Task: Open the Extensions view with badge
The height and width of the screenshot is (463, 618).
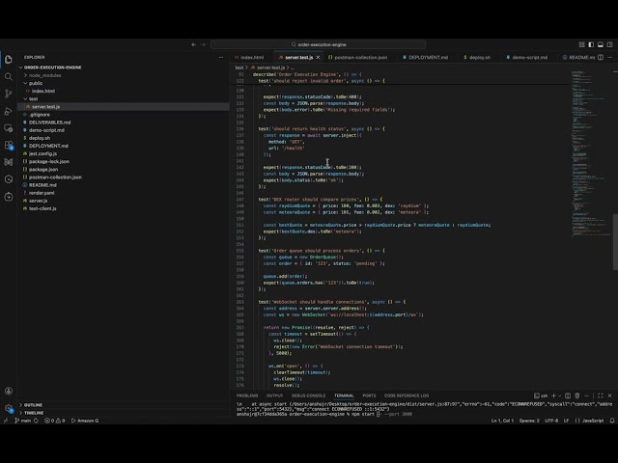Action: coord(9,146)
